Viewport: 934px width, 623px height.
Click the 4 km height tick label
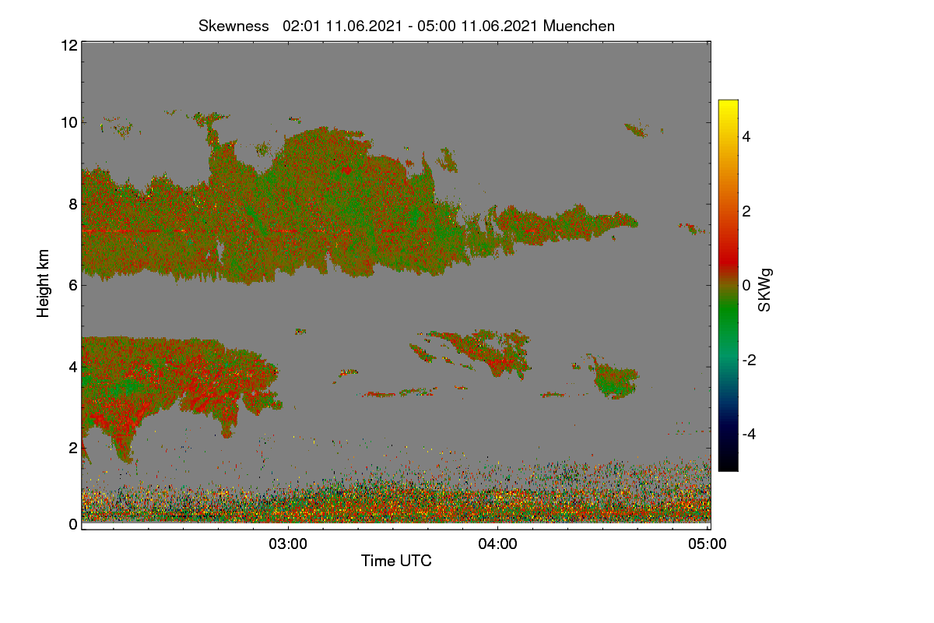click(x=73, y=366)
